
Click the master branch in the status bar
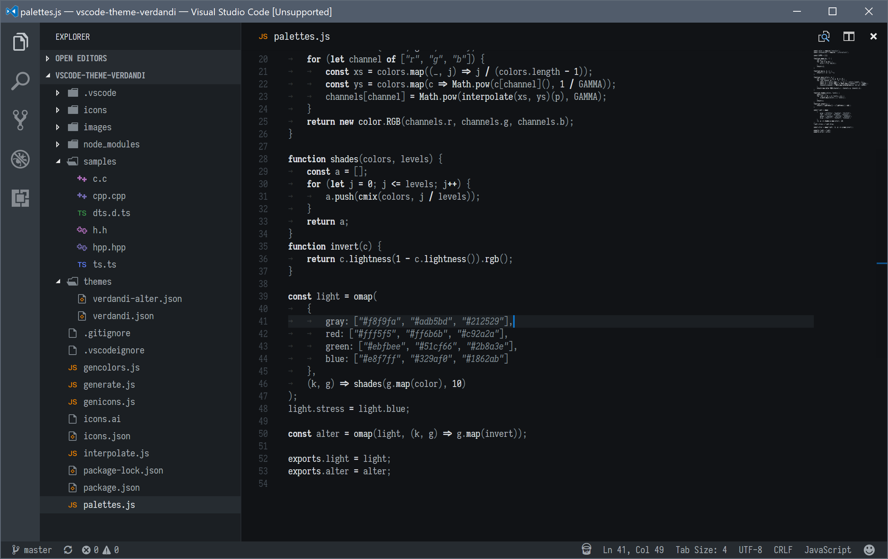[x=38, y=550]
